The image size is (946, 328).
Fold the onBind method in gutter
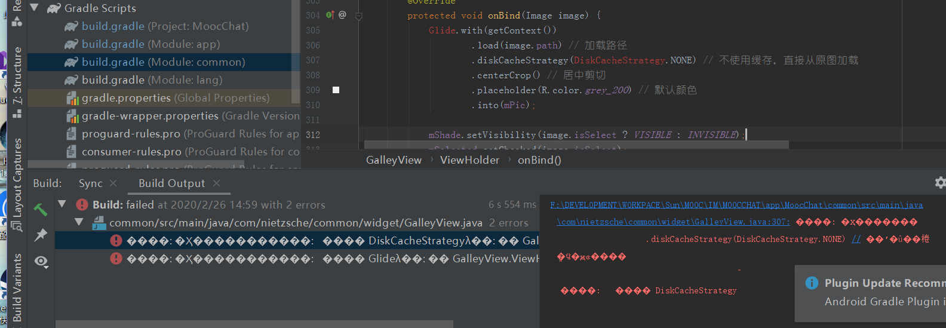pos(359,16)
